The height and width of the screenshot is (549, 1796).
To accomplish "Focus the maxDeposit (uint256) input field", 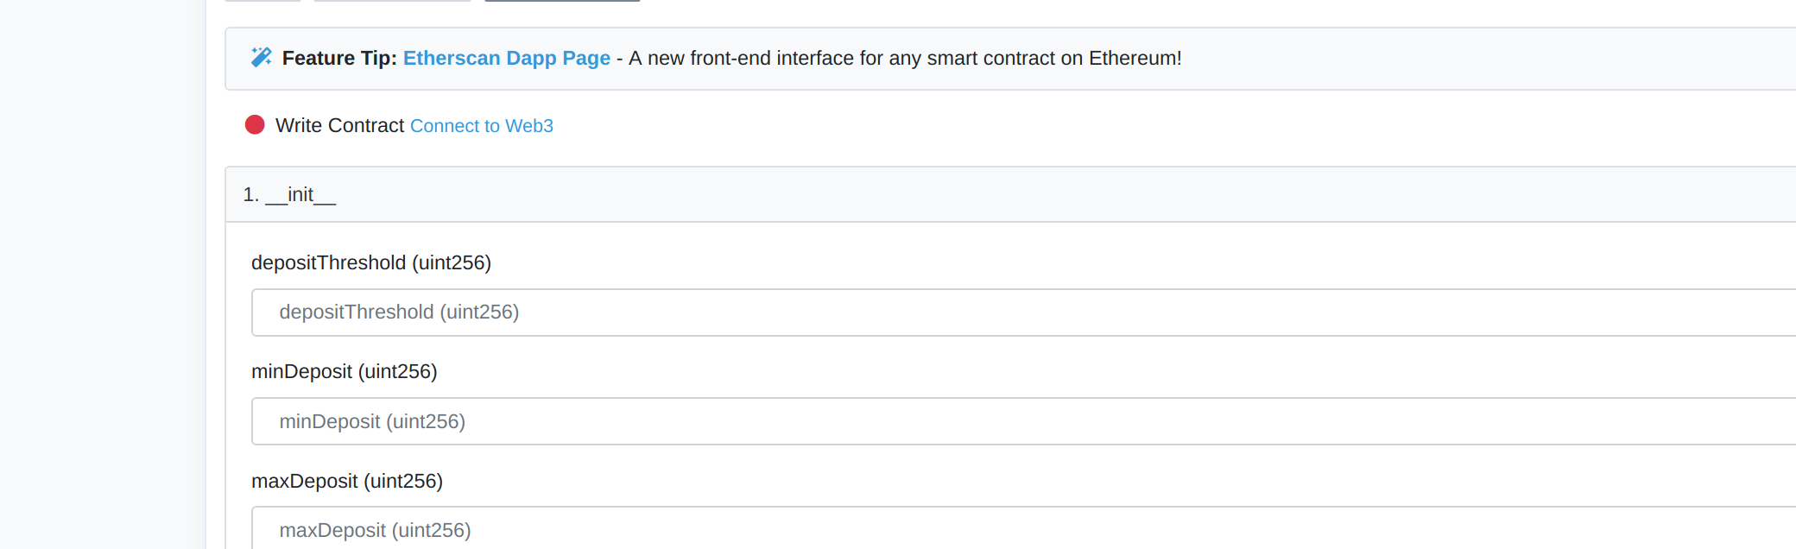I will pyautogui.click(x=1024, y=528).
